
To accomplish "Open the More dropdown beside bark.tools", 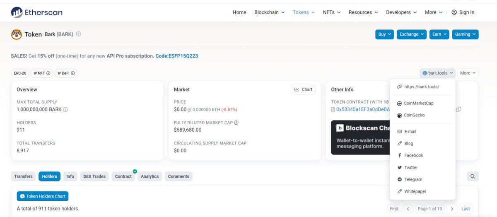I will point(468,73).
